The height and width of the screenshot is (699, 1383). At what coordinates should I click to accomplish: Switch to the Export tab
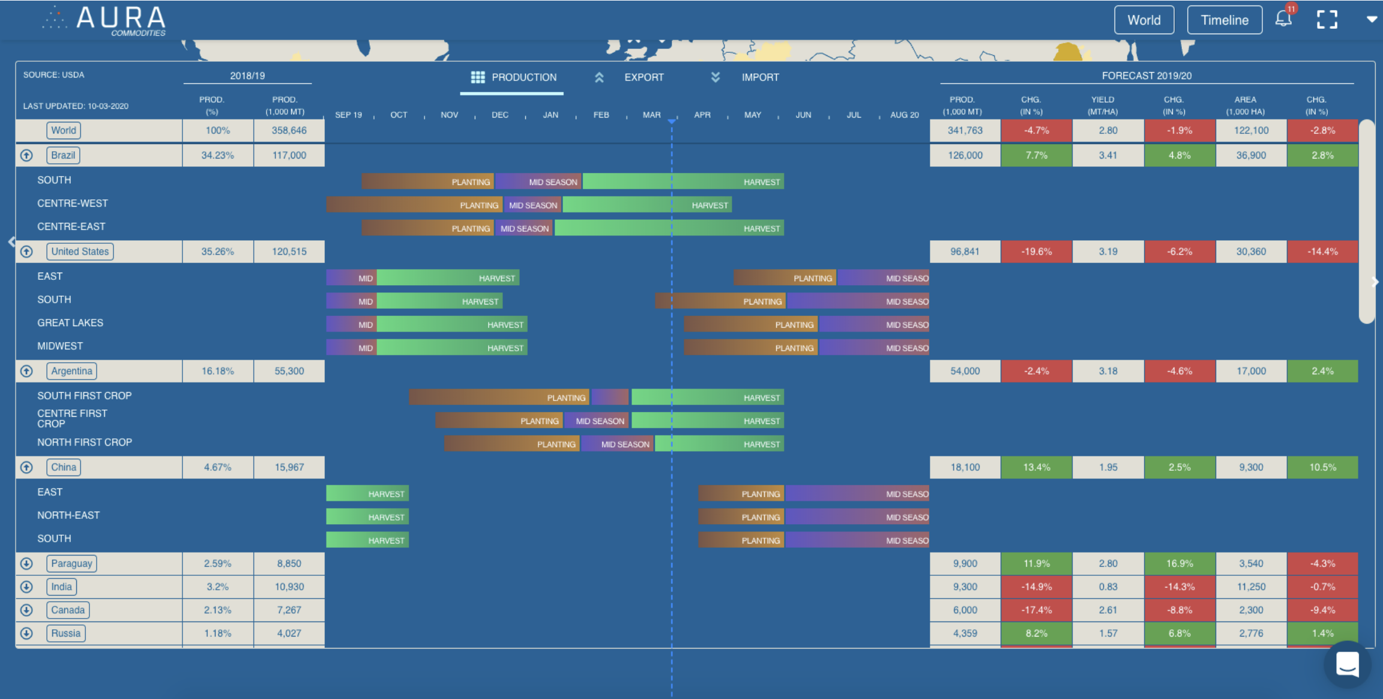pyautogui.click(x=643, y=77)
